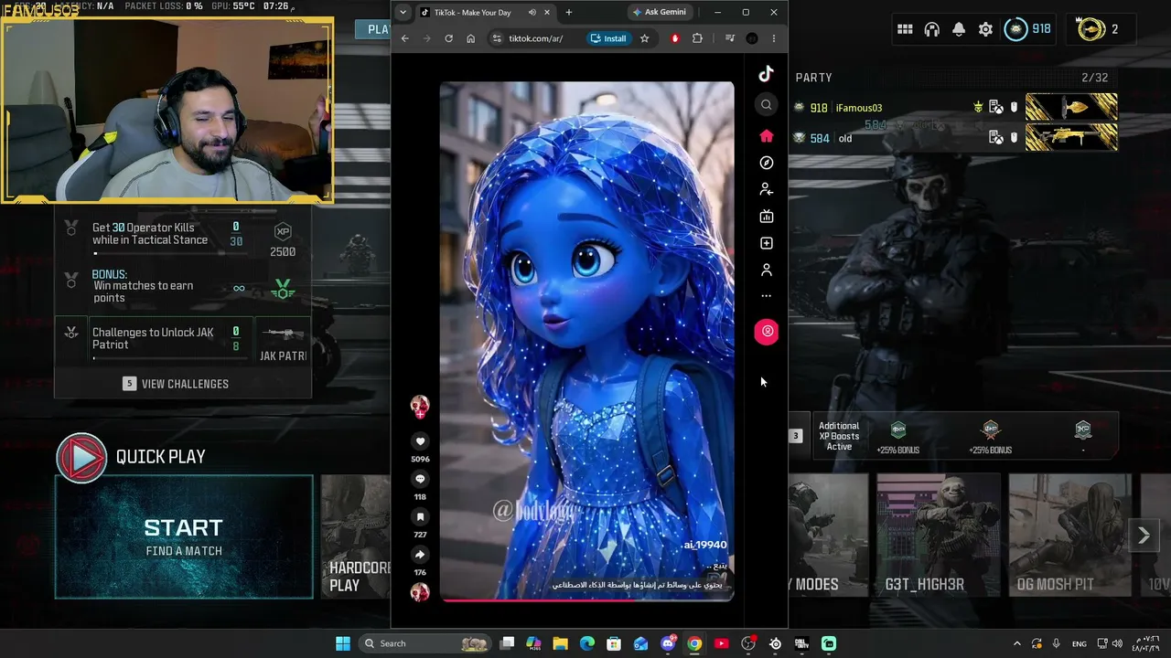Click Install in the Chrome address bar
The height and width of the screenshot is (658, 1171).
[608, 38]
